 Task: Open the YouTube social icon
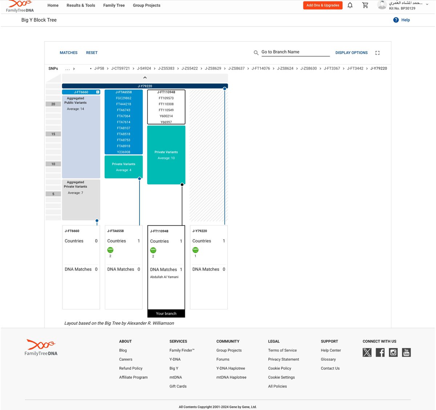pyautogui.click(x=406, y=352)
